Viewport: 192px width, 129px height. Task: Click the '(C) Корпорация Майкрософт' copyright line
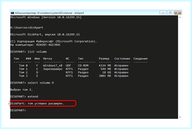(x=54, y=41)
